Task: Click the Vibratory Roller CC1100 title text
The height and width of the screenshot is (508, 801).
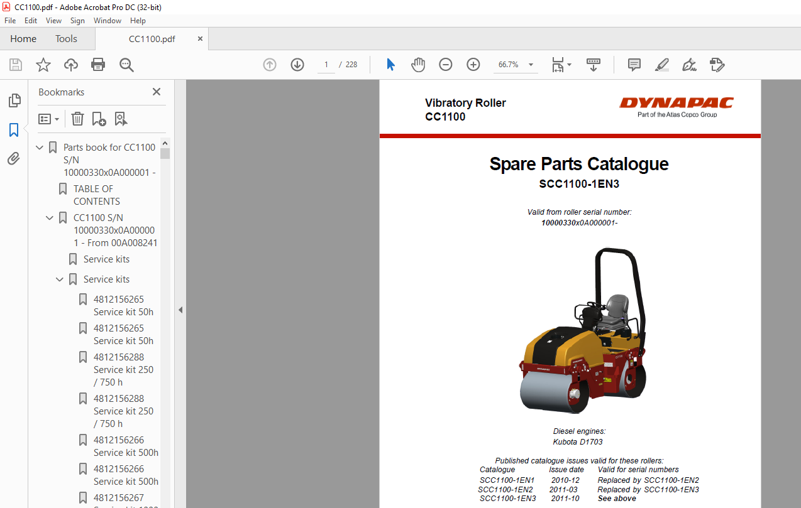Action: pyautogui.click(x=465, y=110)
